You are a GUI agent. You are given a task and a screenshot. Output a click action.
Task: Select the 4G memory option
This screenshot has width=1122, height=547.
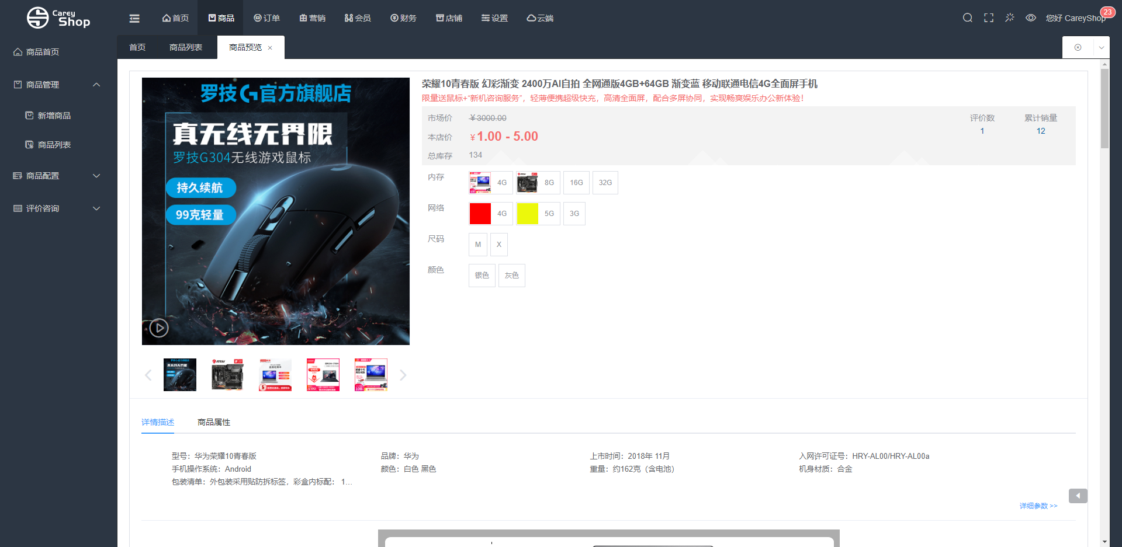pyautogui.click(x=491, y=183)
